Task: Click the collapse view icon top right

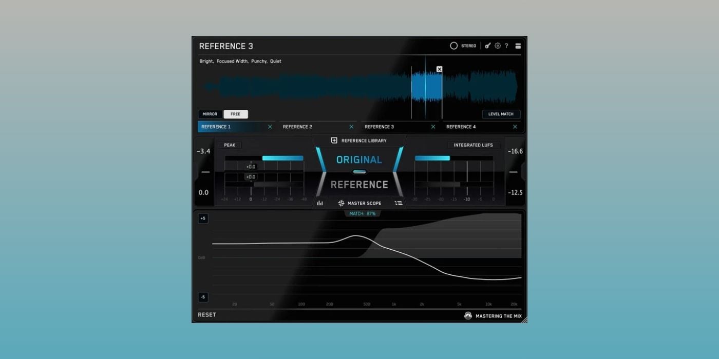Action: point(518,46)
